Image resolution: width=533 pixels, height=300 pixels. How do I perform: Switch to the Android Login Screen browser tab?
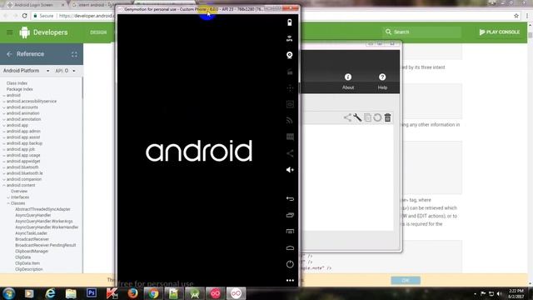(x=34, y=5)
